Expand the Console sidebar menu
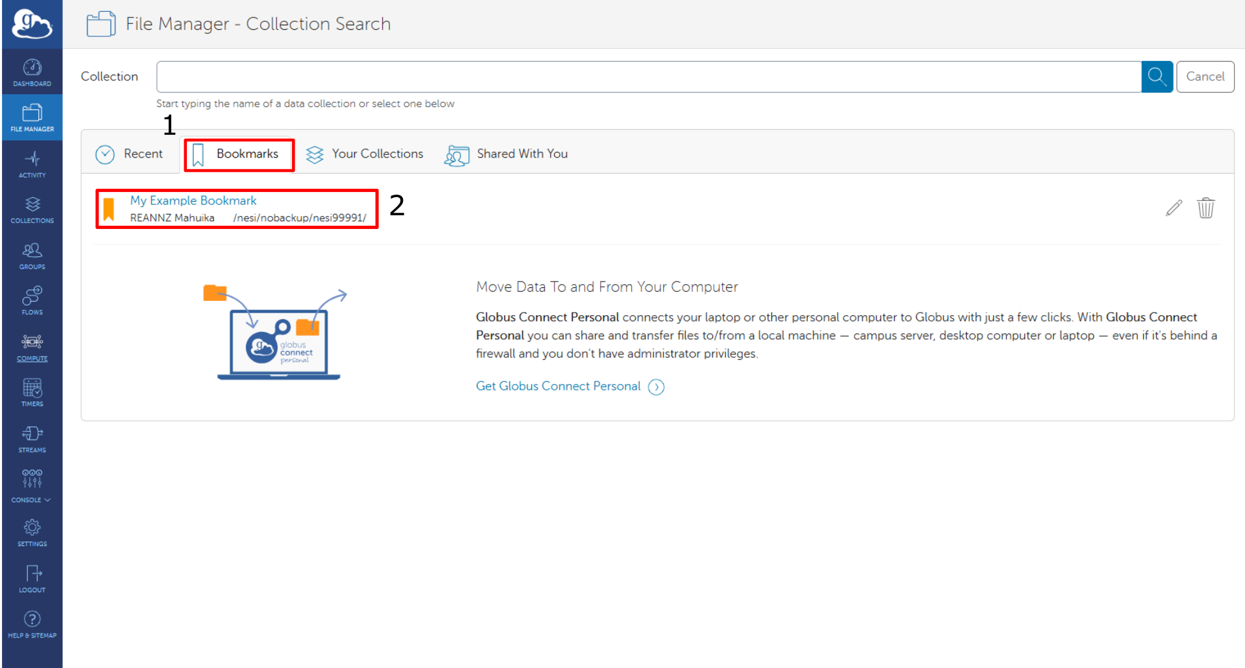Screen dimensions: 1245x668 pyautogui.click(x=32, y=486)
